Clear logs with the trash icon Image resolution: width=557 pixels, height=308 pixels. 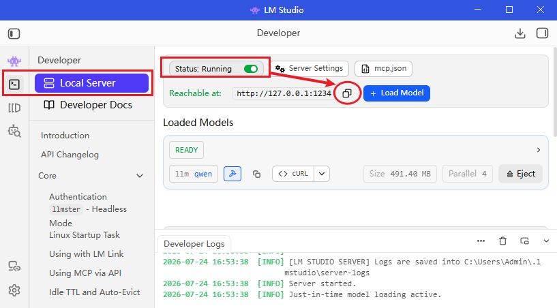click(502, 241)
